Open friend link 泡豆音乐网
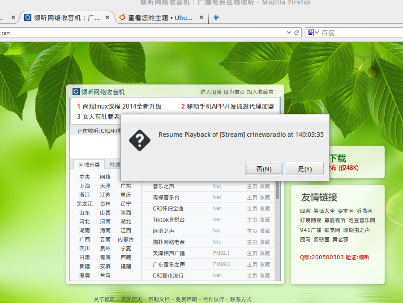Image resolution: width=403 pixels, height=303 pixels. pyautogui.click(x=362, y=220)
